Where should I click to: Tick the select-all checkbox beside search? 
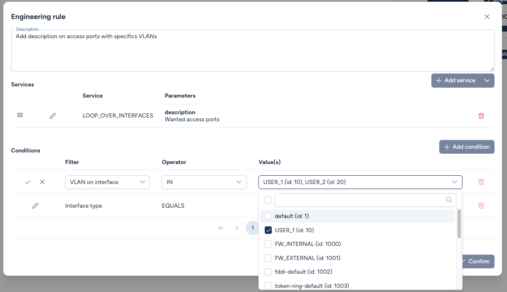[x=268, y=200]
